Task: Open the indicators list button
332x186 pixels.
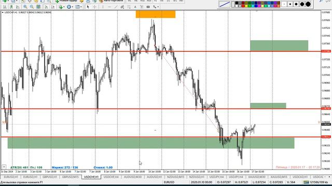Action: coord(61,7)
